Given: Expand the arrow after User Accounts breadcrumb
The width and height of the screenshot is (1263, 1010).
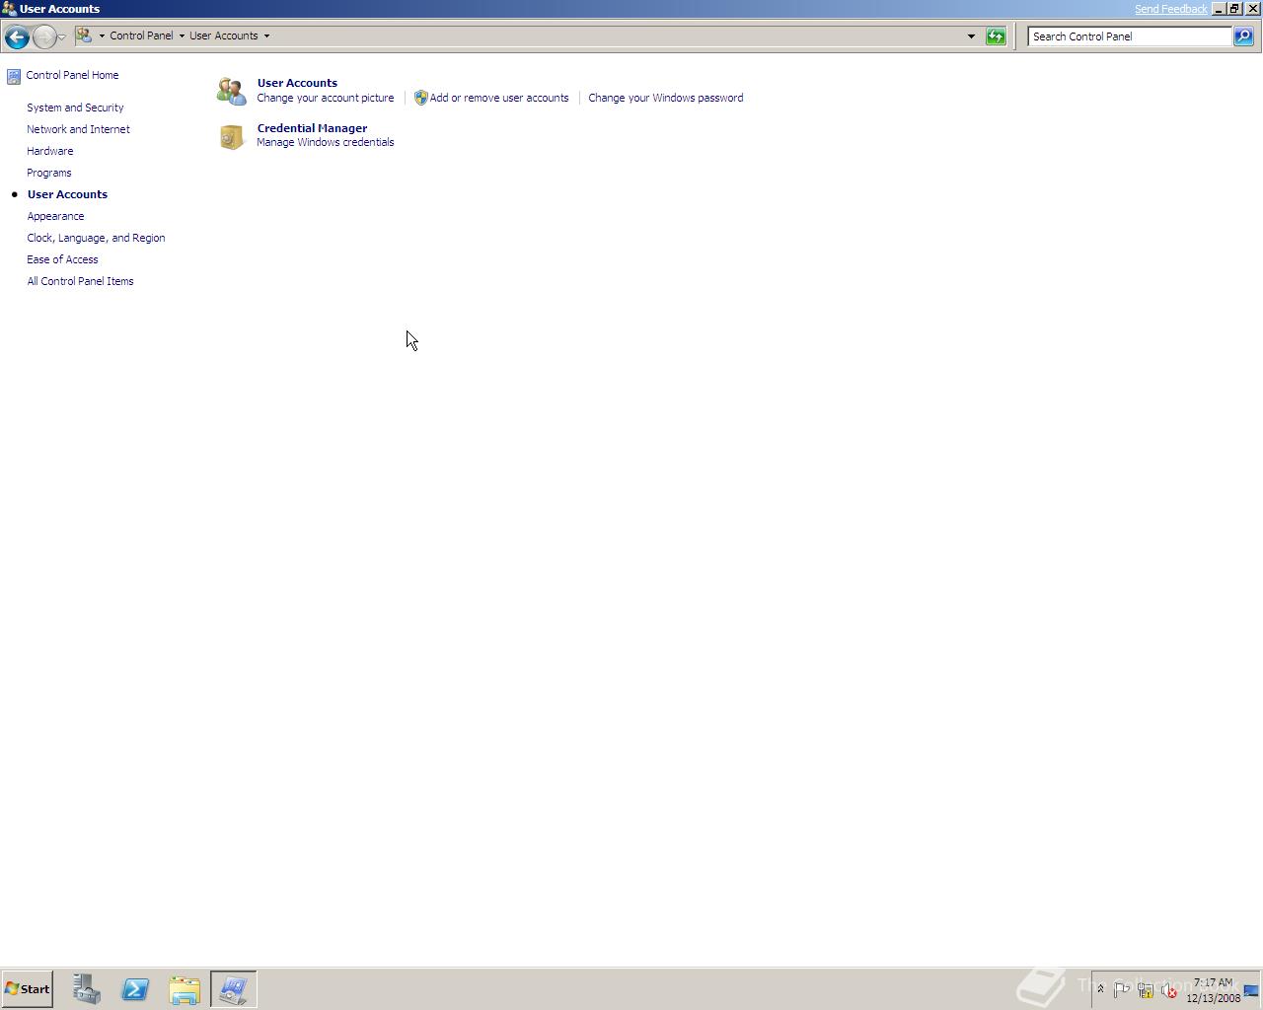Looking at the screenshot, I should pyautogui.click(x=266, y=36).
